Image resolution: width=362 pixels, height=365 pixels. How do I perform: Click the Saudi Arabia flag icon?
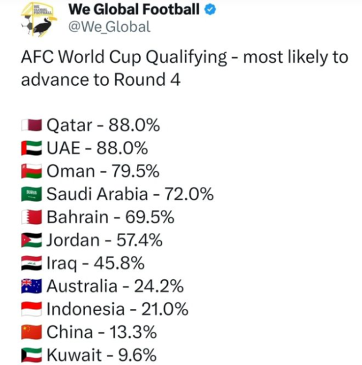coord(32,194)
